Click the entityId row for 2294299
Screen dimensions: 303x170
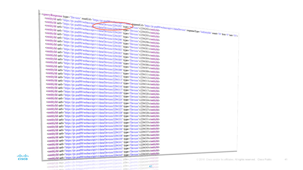[x=102, y=41]
